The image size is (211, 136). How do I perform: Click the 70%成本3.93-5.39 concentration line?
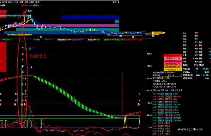tap(164, 87)
